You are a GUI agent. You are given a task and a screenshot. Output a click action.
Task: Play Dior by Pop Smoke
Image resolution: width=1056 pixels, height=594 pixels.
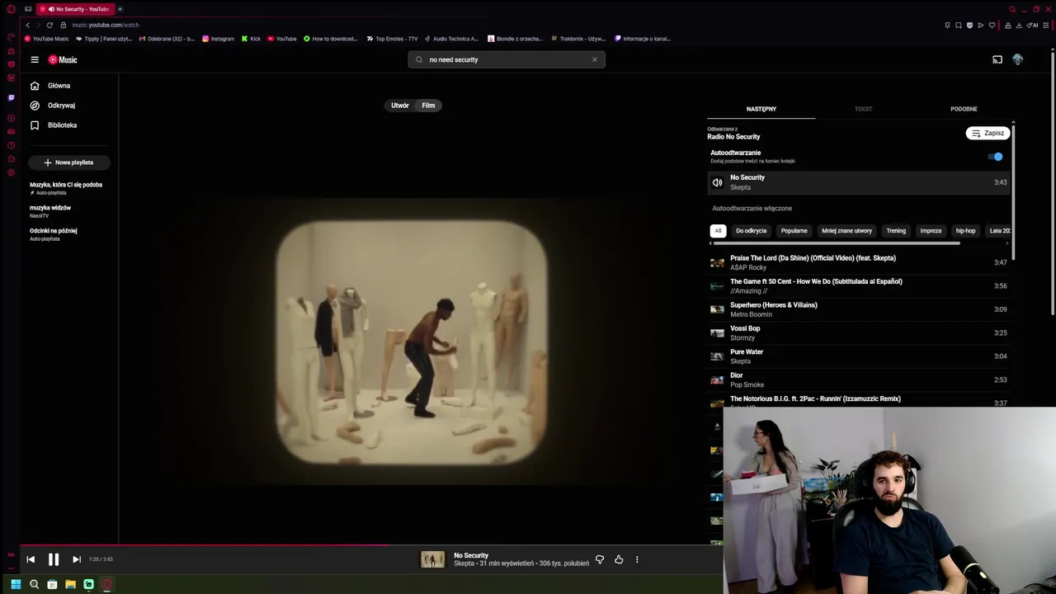pos(859,379)
